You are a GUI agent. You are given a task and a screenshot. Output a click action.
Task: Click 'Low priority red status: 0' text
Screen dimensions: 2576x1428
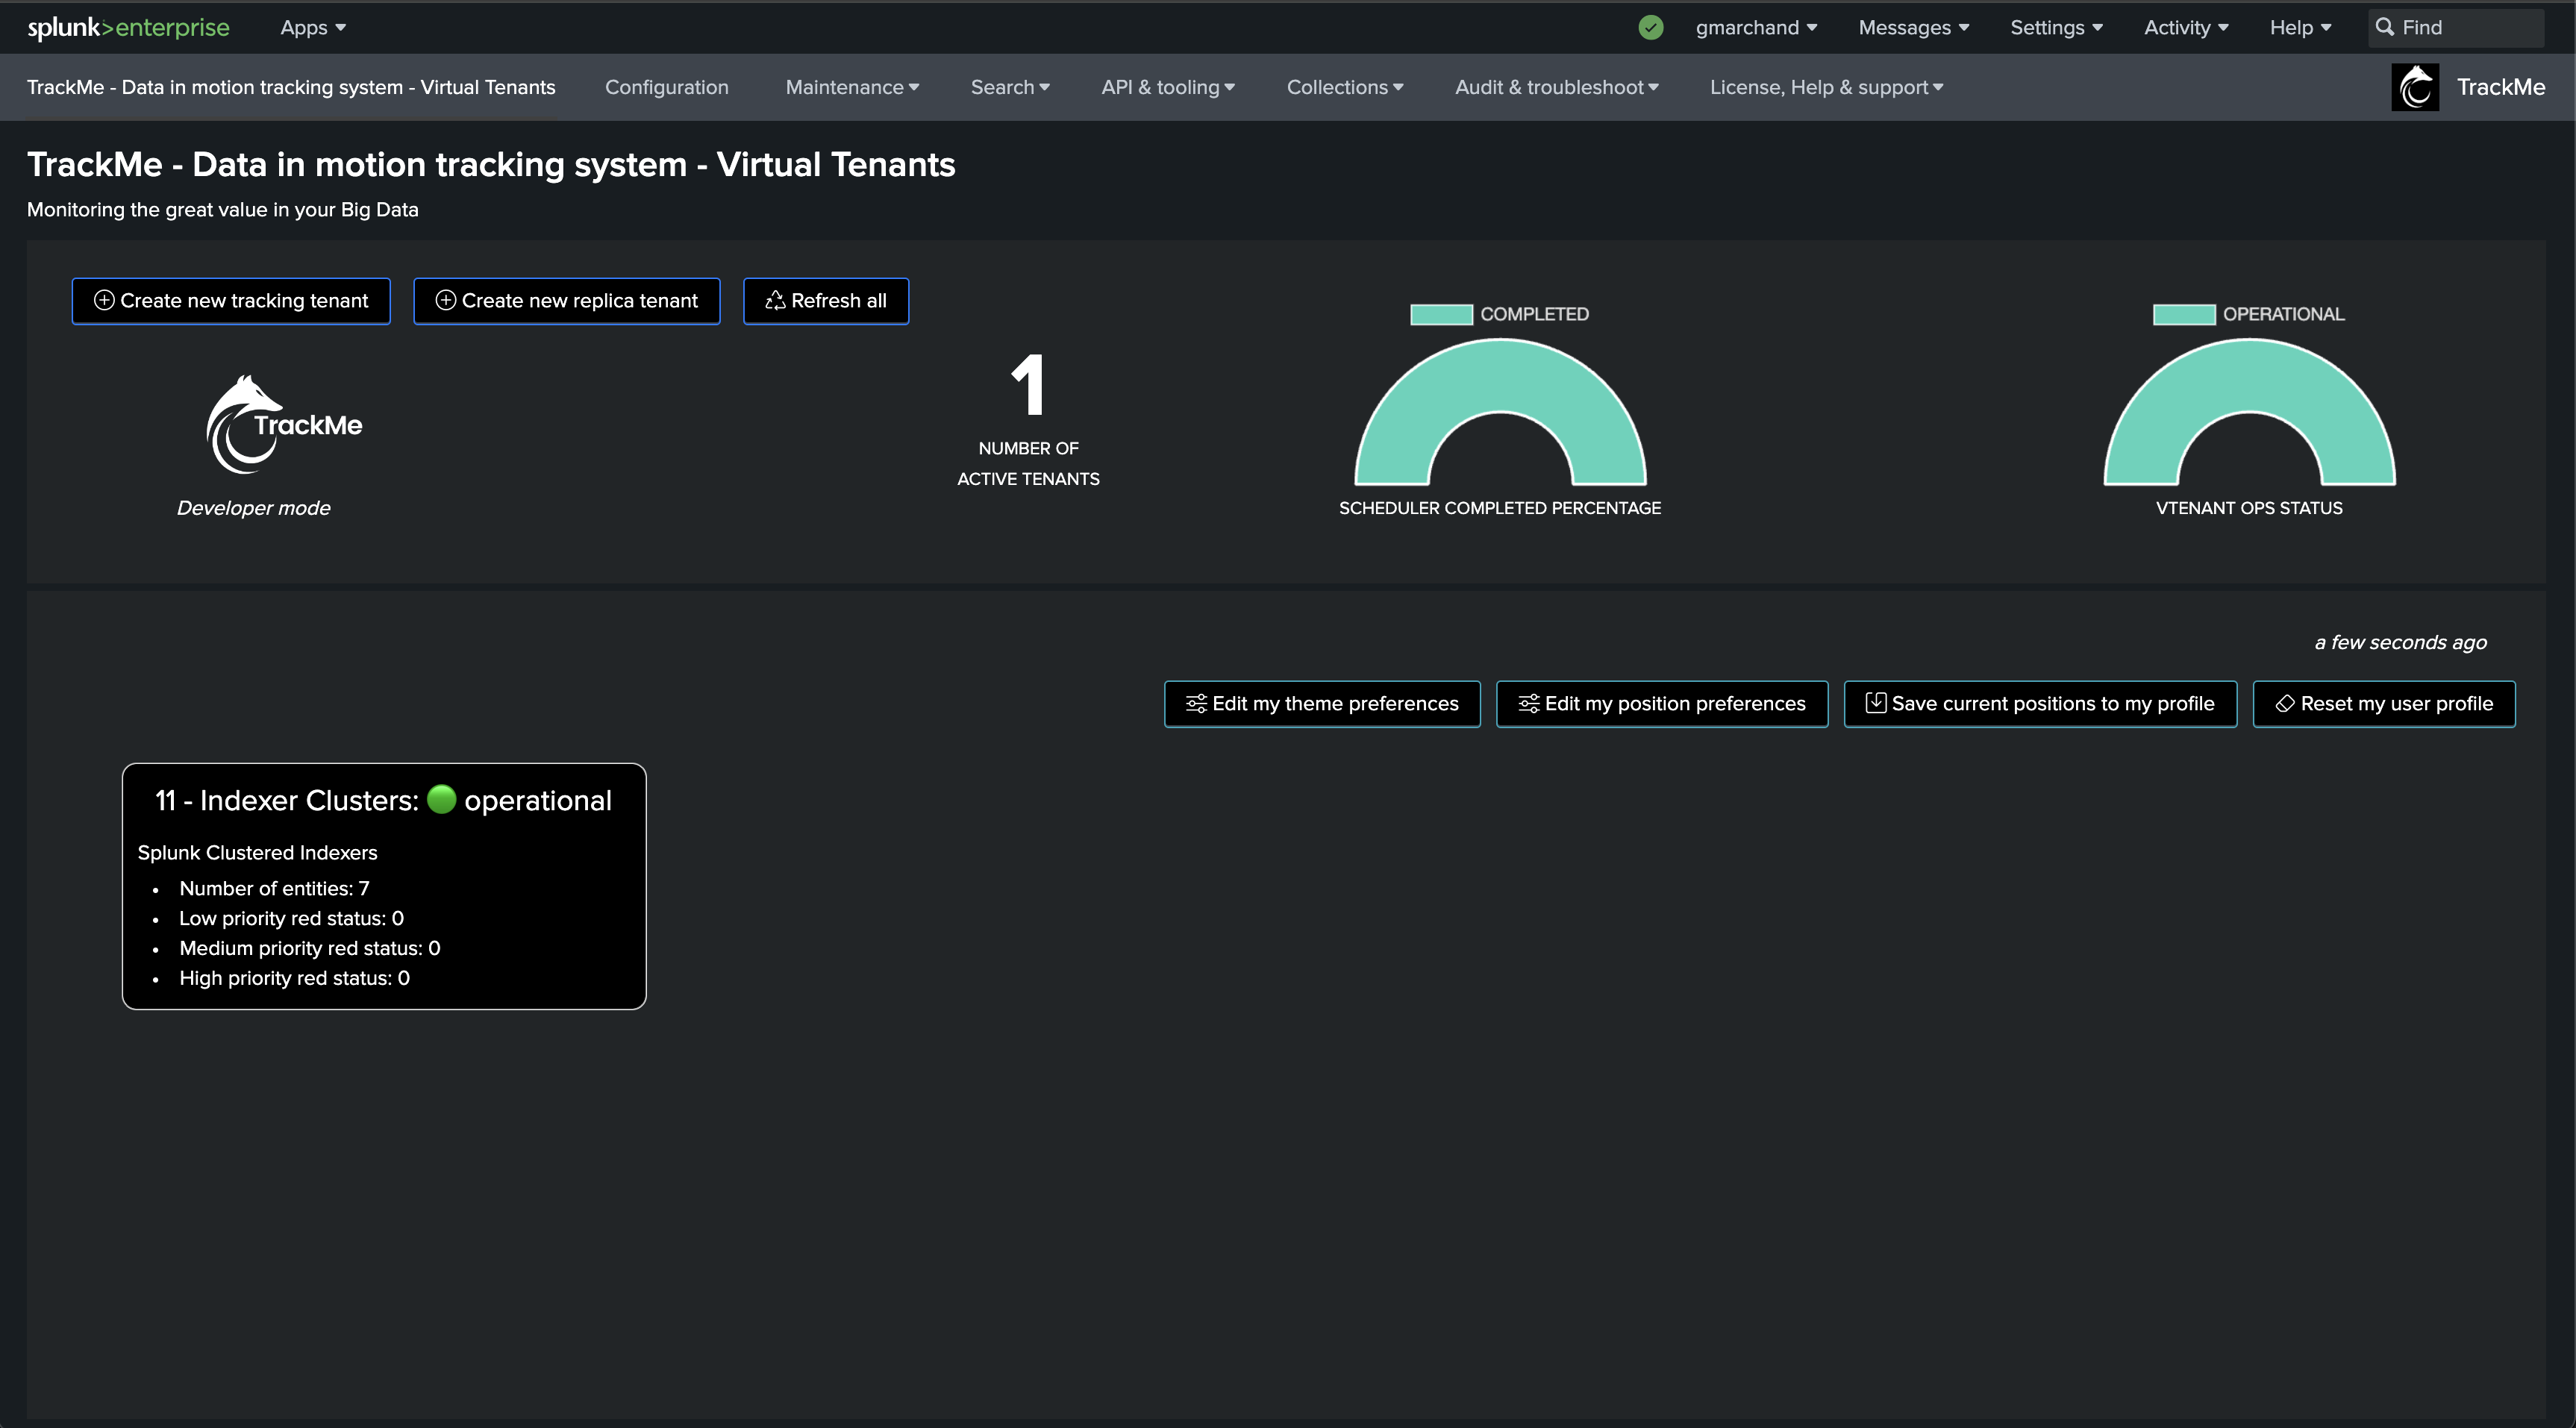291,918
